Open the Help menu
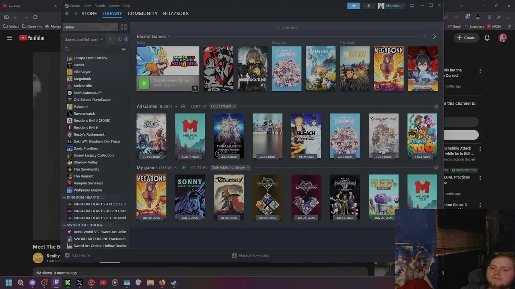The width and height of the screenshot is (515, 289). point(127,6)
